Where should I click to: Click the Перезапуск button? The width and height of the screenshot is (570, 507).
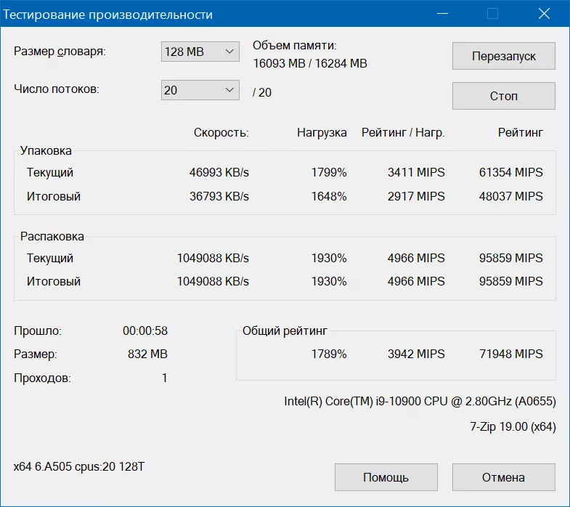tap(503, 56)
